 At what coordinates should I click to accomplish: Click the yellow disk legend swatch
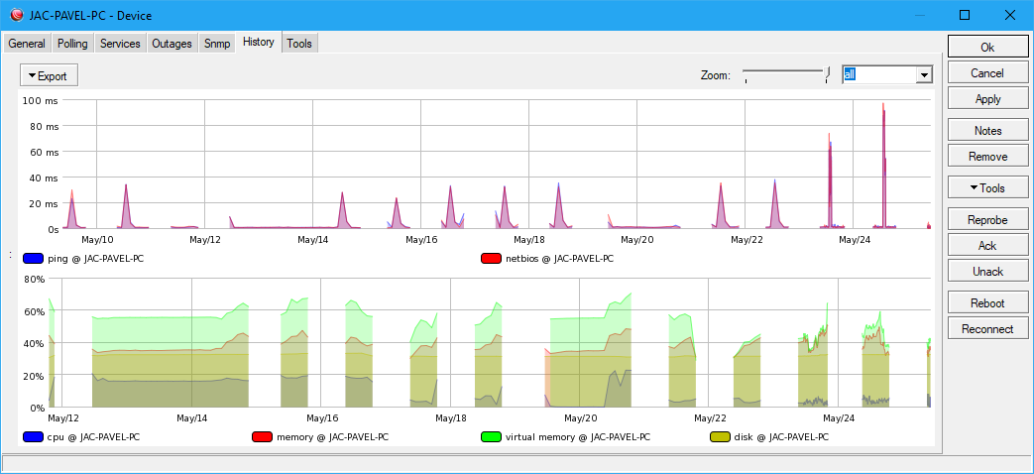click(x=720, y=436)
